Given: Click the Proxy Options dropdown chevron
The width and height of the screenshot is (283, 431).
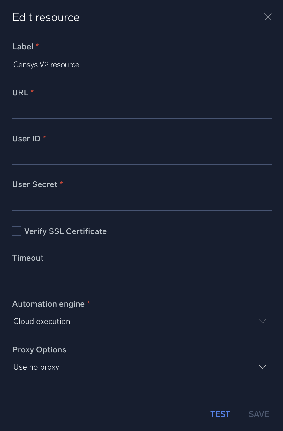Looking at the screenshot, I should 262,367.
